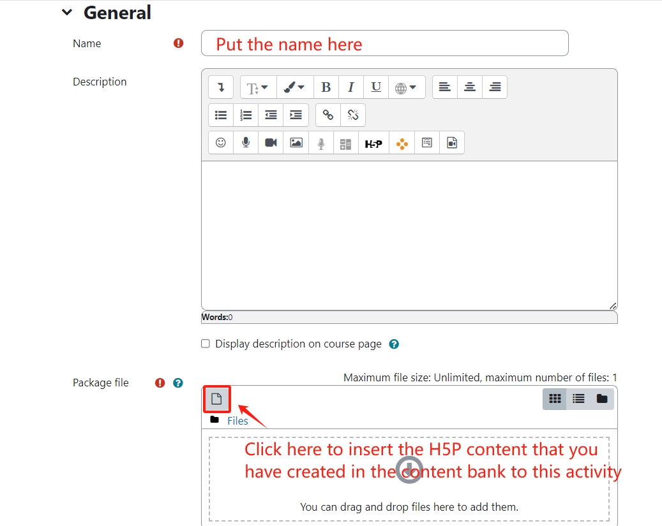The image size is (662, 526).
Task: Click the insert link icon
Action: coord(328,115)
